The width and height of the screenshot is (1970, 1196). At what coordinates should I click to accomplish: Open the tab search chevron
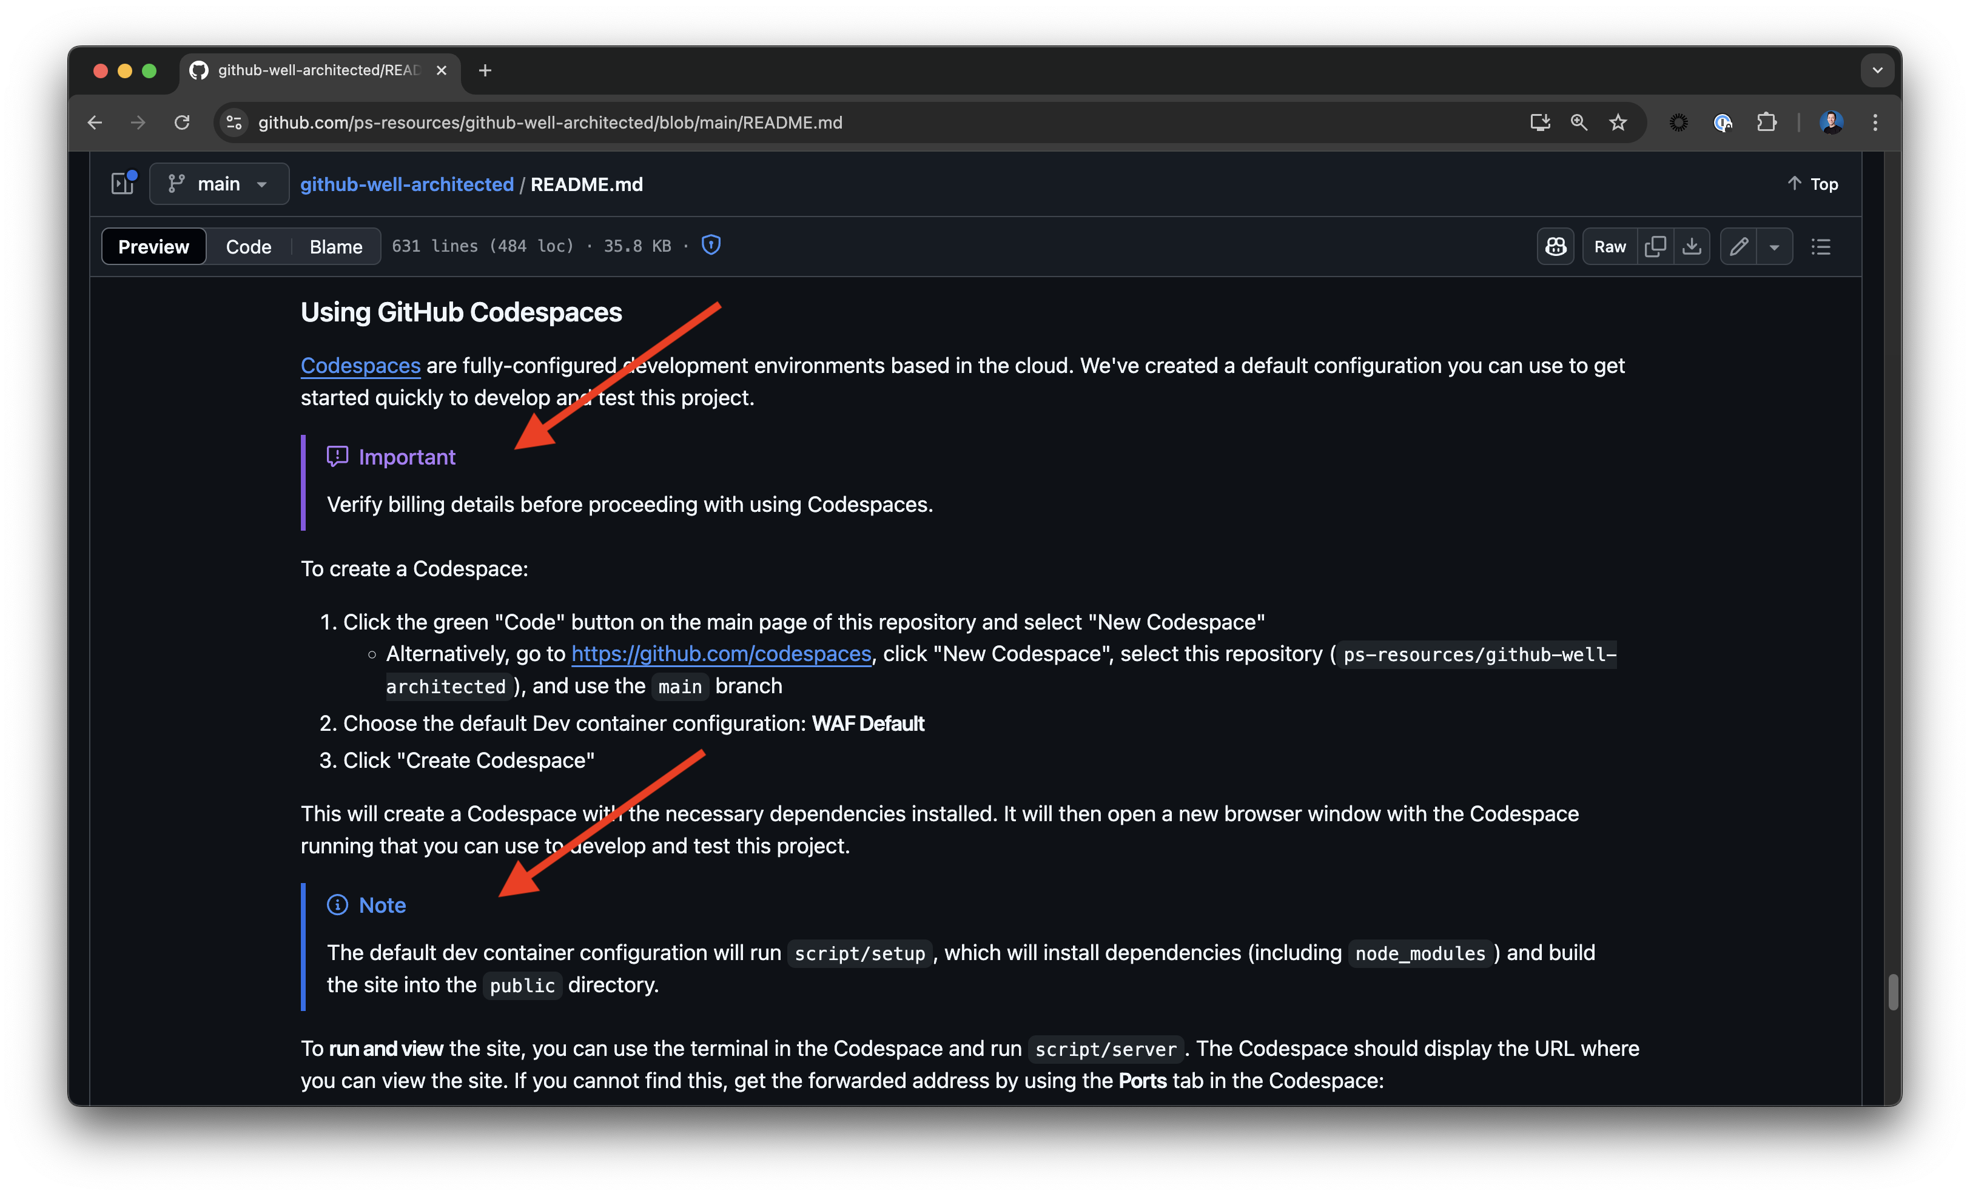1877,70
